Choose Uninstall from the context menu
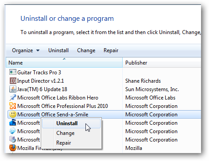209x161 pixels. (x=71, y=123)
